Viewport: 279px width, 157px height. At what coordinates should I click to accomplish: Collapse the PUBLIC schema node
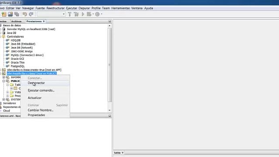[x=3, y=81]
